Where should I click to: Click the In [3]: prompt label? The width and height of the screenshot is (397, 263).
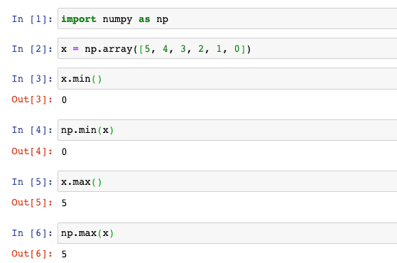pos(32,79)
